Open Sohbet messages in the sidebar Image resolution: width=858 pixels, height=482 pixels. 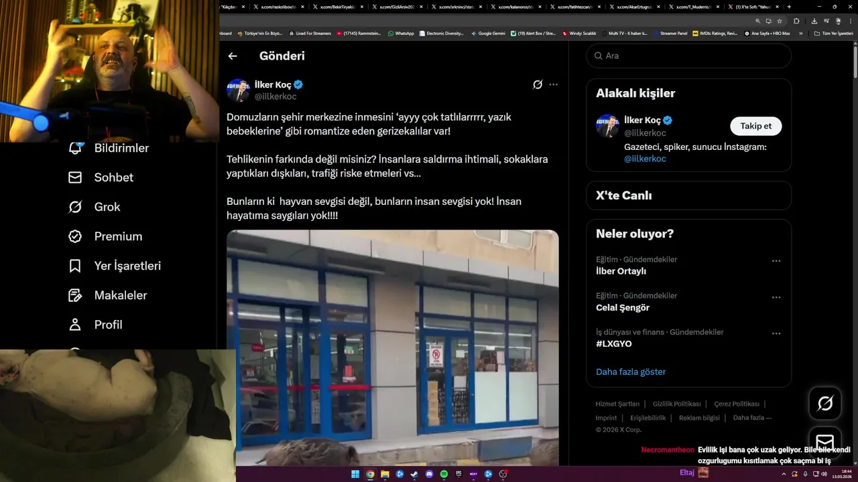click(x=101, y=177)
